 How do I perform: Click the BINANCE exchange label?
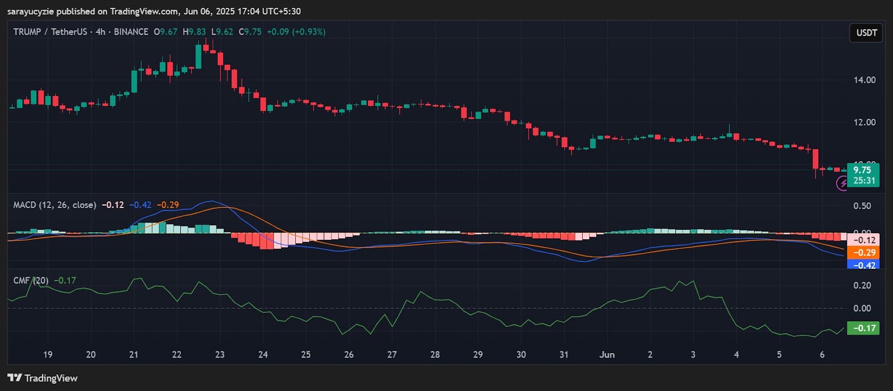131,32
